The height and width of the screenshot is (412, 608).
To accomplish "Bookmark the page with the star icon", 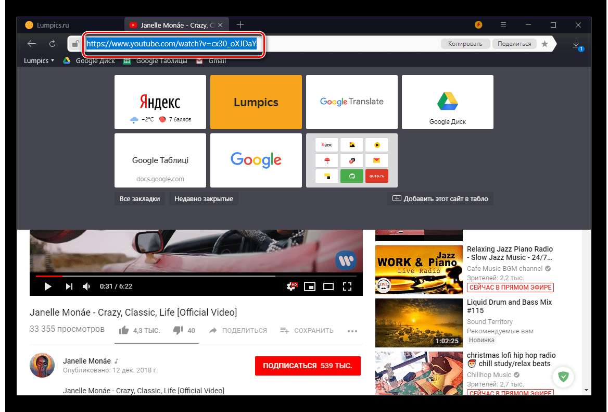I will [x=545, y=44].
